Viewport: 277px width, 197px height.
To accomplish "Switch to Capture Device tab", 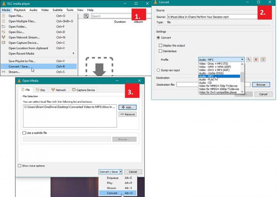I will (83, 90).
